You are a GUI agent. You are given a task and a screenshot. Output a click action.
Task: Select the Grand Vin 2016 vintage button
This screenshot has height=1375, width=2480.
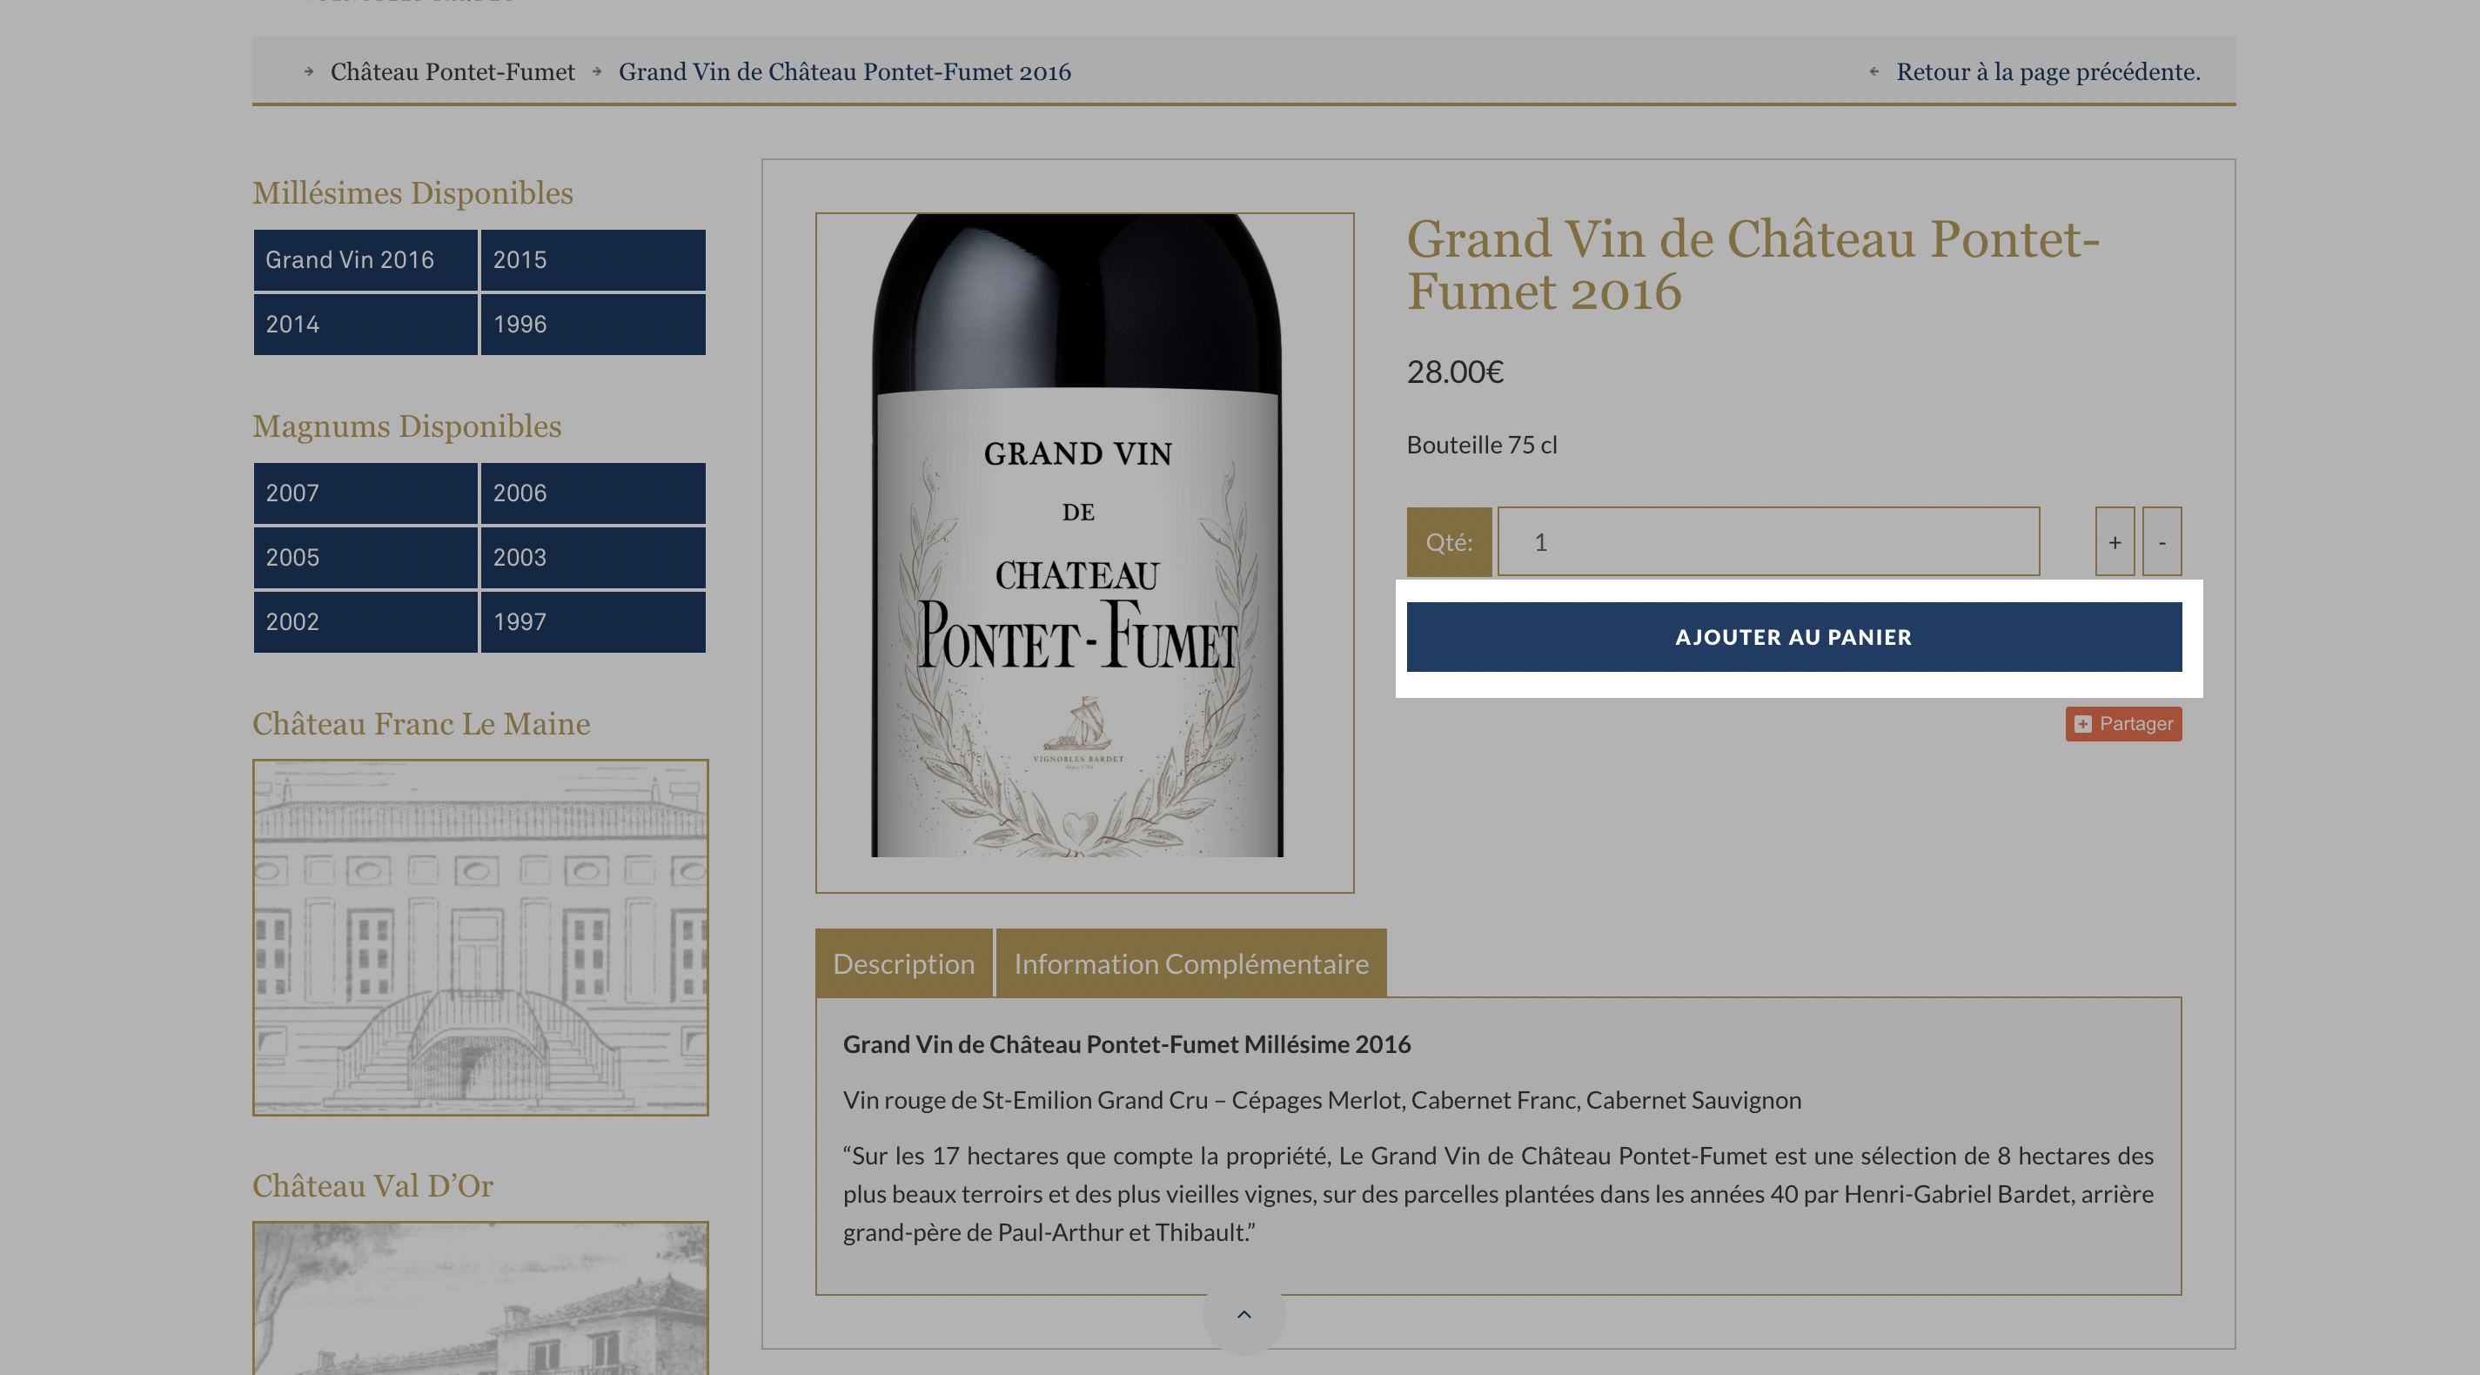pyautogui.click(x=365, y=260)
